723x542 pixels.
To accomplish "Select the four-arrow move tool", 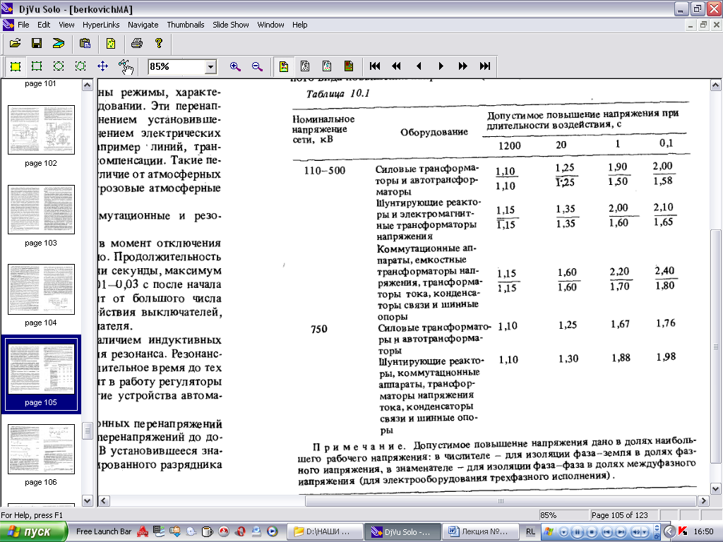I will click(x=103, y=66).
